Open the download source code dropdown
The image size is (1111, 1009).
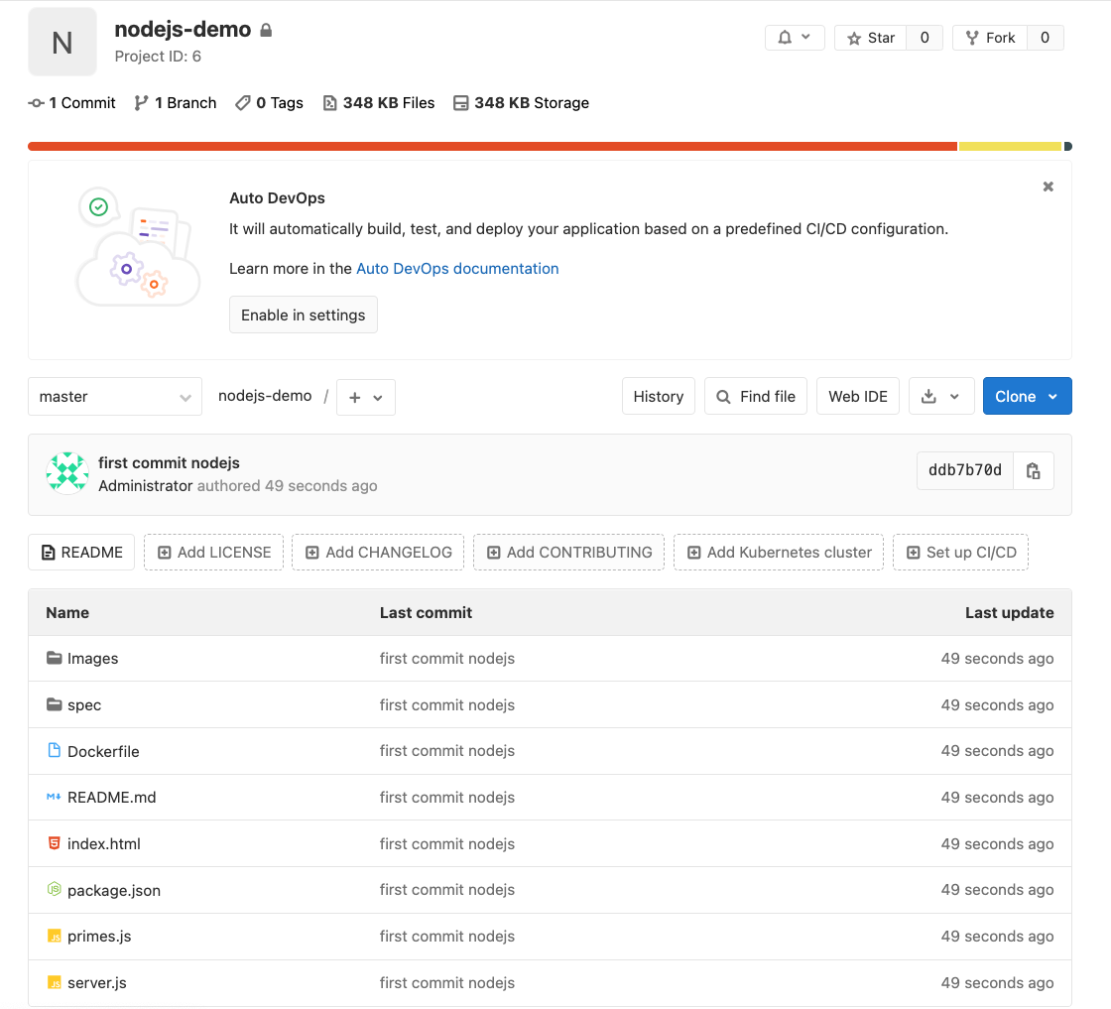coord(941,396)
